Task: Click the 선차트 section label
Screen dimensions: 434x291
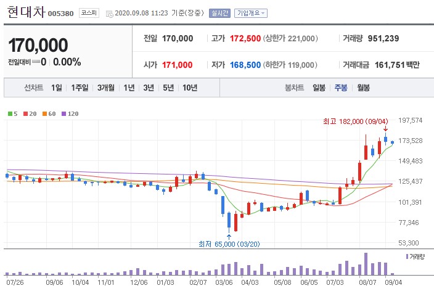Action: point(33,88)
